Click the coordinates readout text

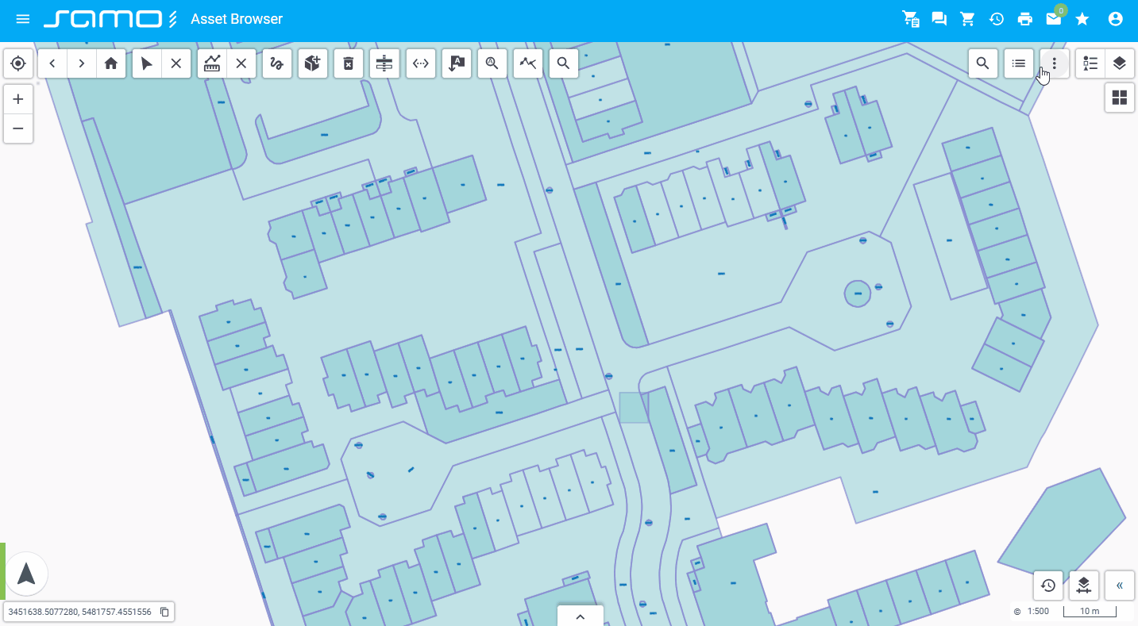point(80,612)
